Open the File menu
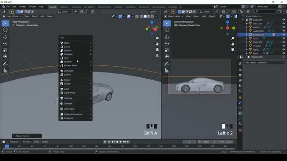 click(x=8, y=7)
